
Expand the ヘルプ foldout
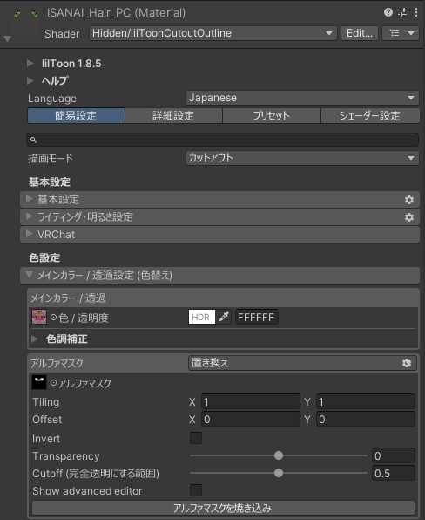(30, 80)
